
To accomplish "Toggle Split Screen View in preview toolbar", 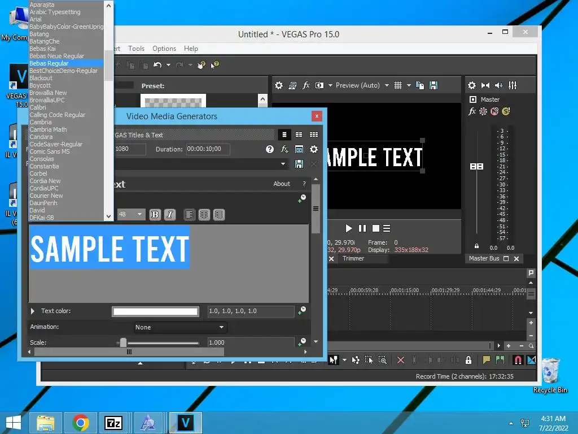I will tap(319, 86).
